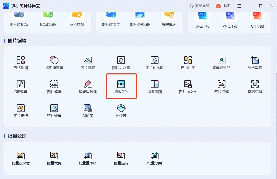
Task: Click 联系客服 customer service link
Action: click(x=200, y=6)
